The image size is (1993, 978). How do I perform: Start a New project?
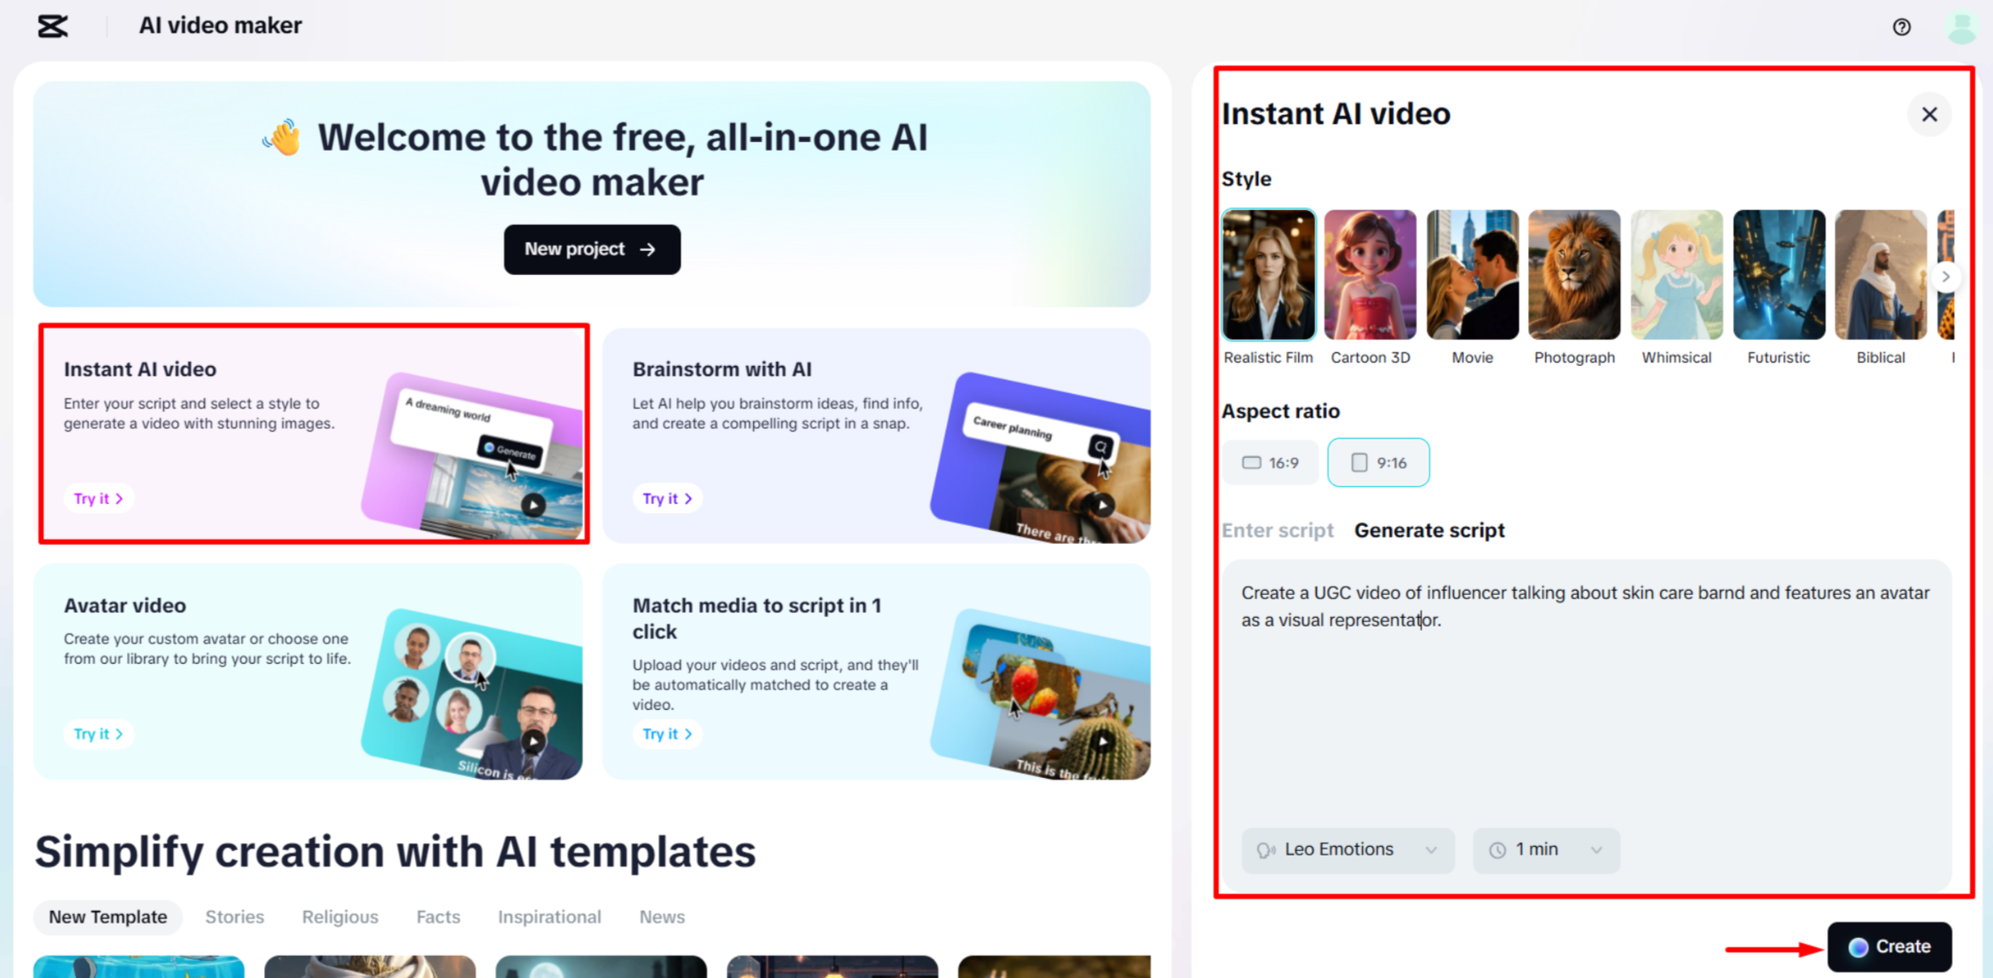592,249
